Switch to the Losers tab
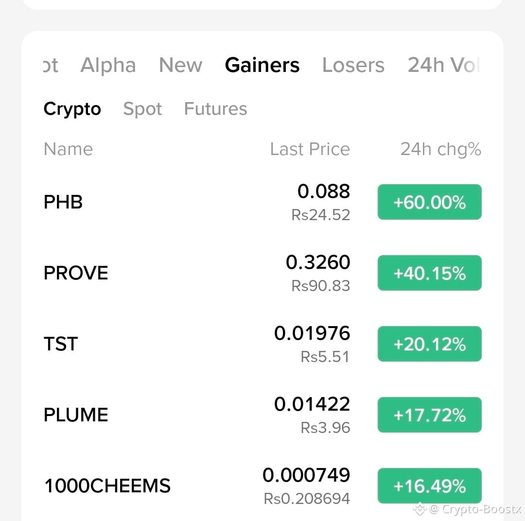The image size is (525, 521). pyautogui.click(x=353, y=65)
